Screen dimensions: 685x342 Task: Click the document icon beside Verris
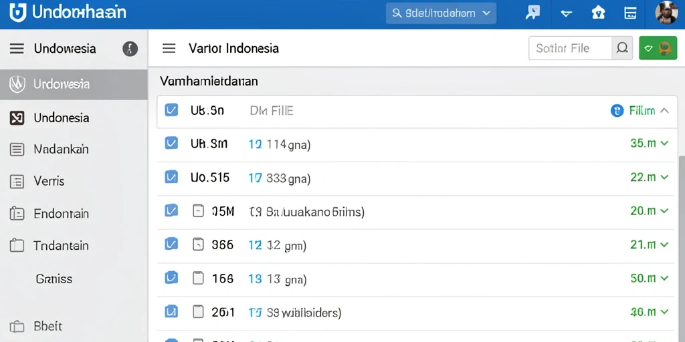pos(17,181)
